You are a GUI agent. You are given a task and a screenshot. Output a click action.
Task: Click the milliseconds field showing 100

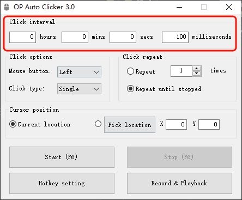tap(175, 37)
